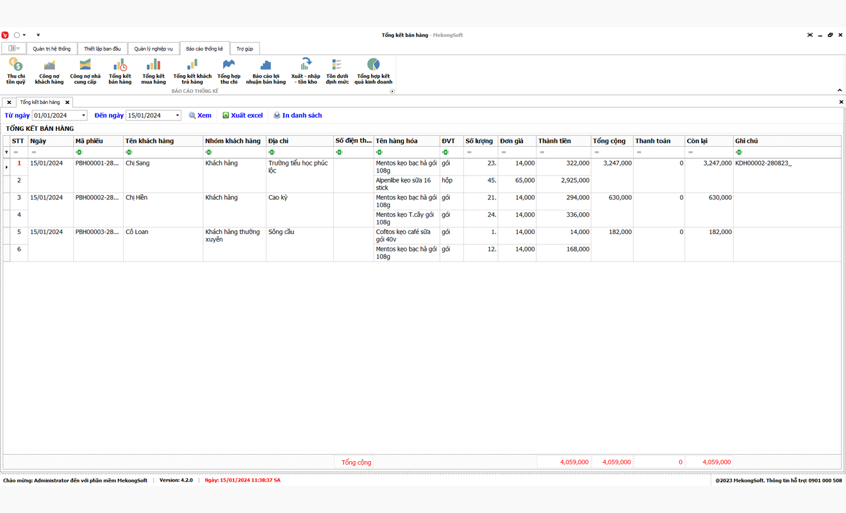Click the Coftos kẹo café sữa gói 40v cell
Screen dimensions: 846x513
tap(406, 235)
